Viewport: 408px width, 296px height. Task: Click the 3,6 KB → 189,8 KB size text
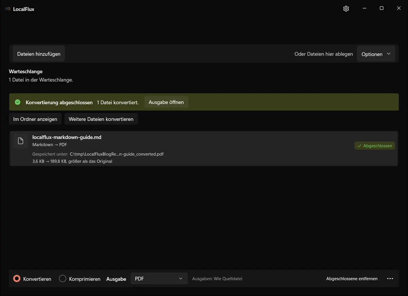tap(72, 161)
